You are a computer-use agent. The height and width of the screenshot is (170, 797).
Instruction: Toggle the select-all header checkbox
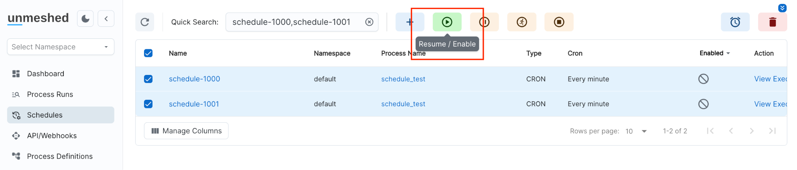point(148,53)
